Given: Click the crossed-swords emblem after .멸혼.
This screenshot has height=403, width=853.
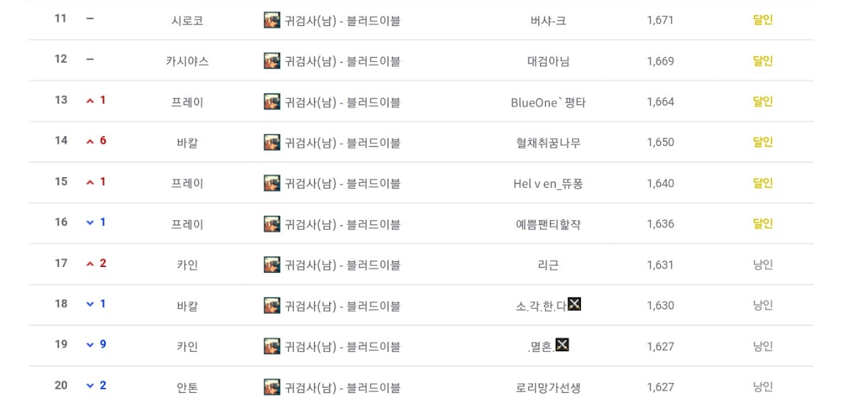Looking at the screenshot, I should tap(562, 345).
